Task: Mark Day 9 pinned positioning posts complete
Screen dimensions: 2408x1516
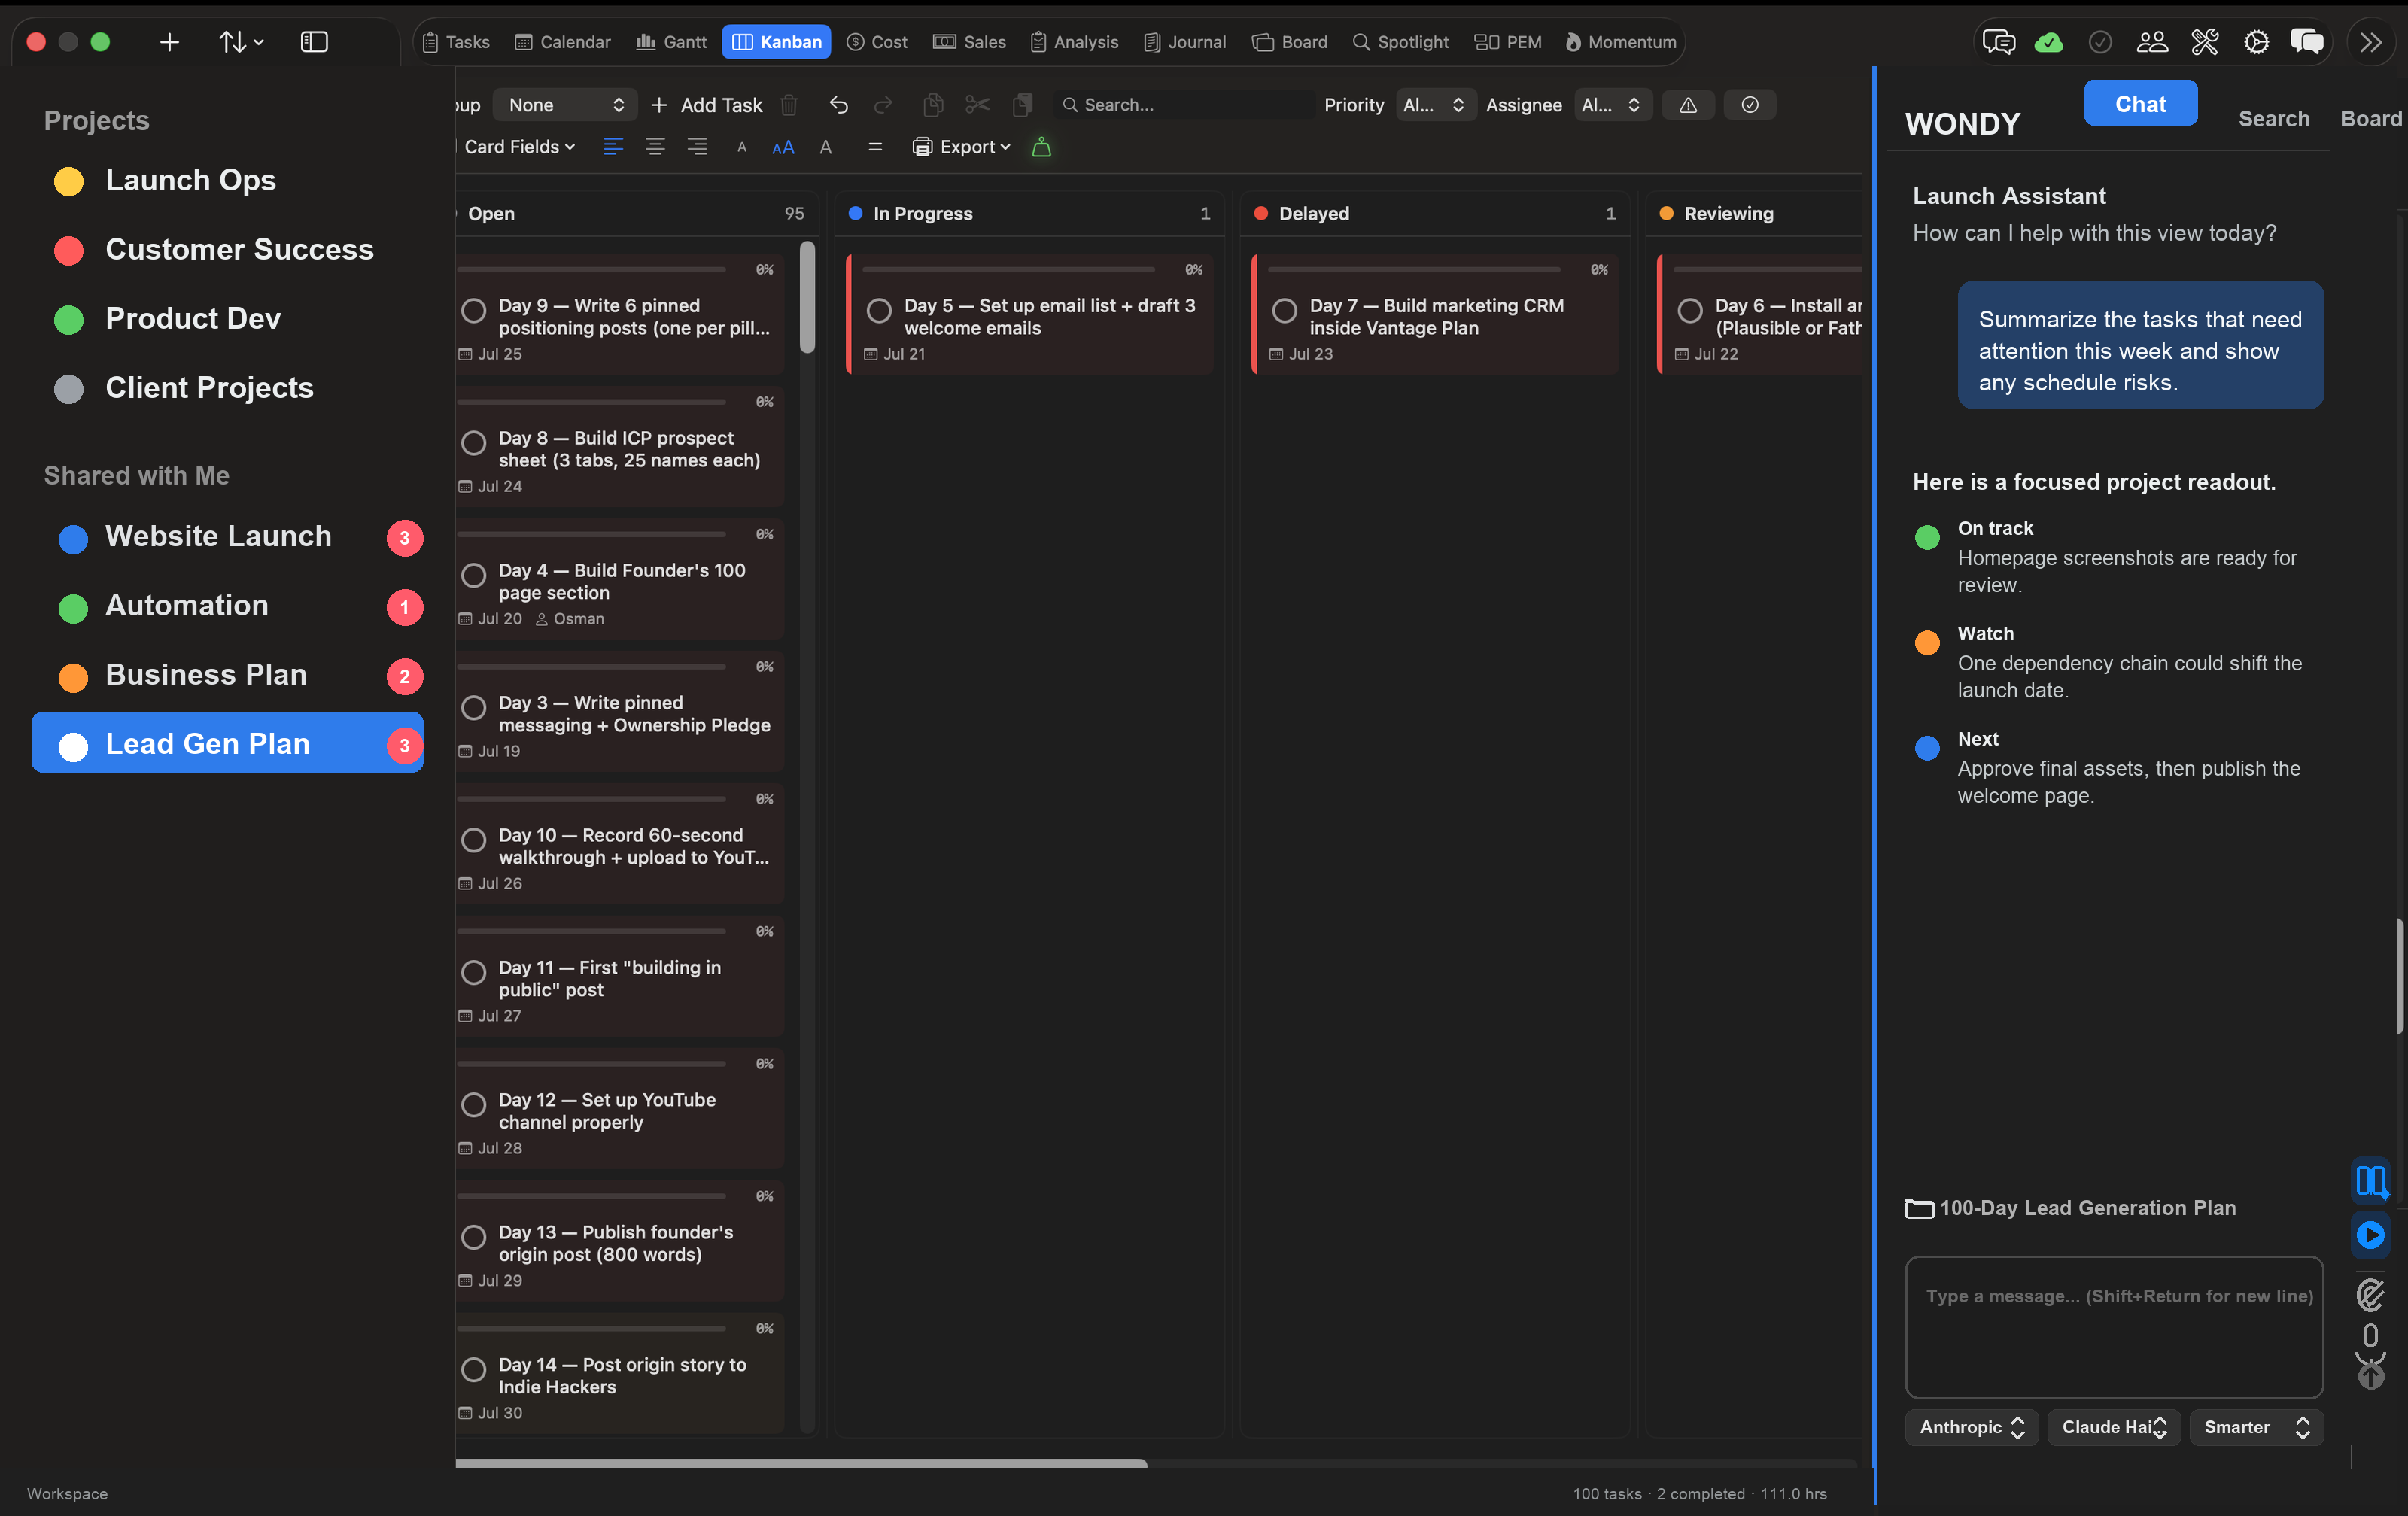Action: pos(474,310)
